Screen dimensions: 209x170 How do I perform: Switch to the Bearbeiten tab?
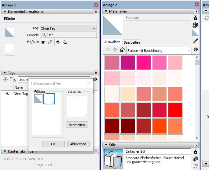(132, 42)
